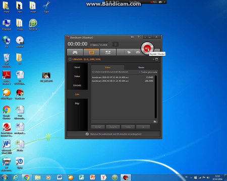
Task: Open the Görüntü settings section
Action: tap(77, 85)
